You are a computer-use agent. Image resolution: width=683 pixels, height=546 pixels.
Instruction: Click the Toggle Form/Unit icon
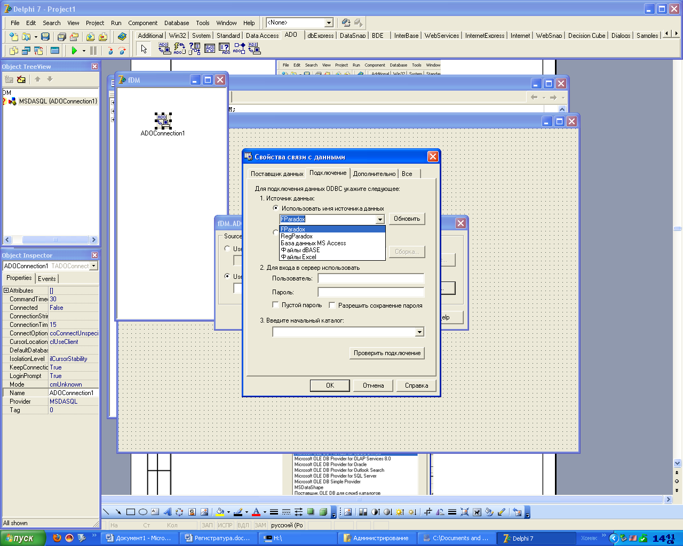(x=38, y=51)
